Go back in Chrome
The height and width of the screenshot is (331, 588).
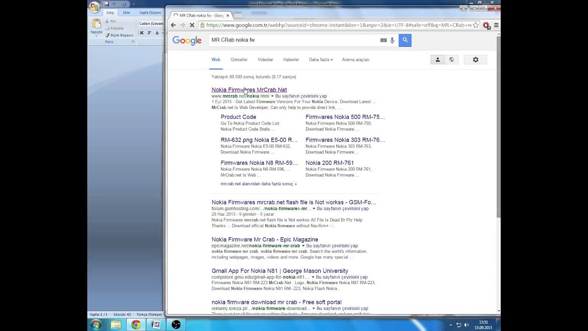click(x=173, y=25)
